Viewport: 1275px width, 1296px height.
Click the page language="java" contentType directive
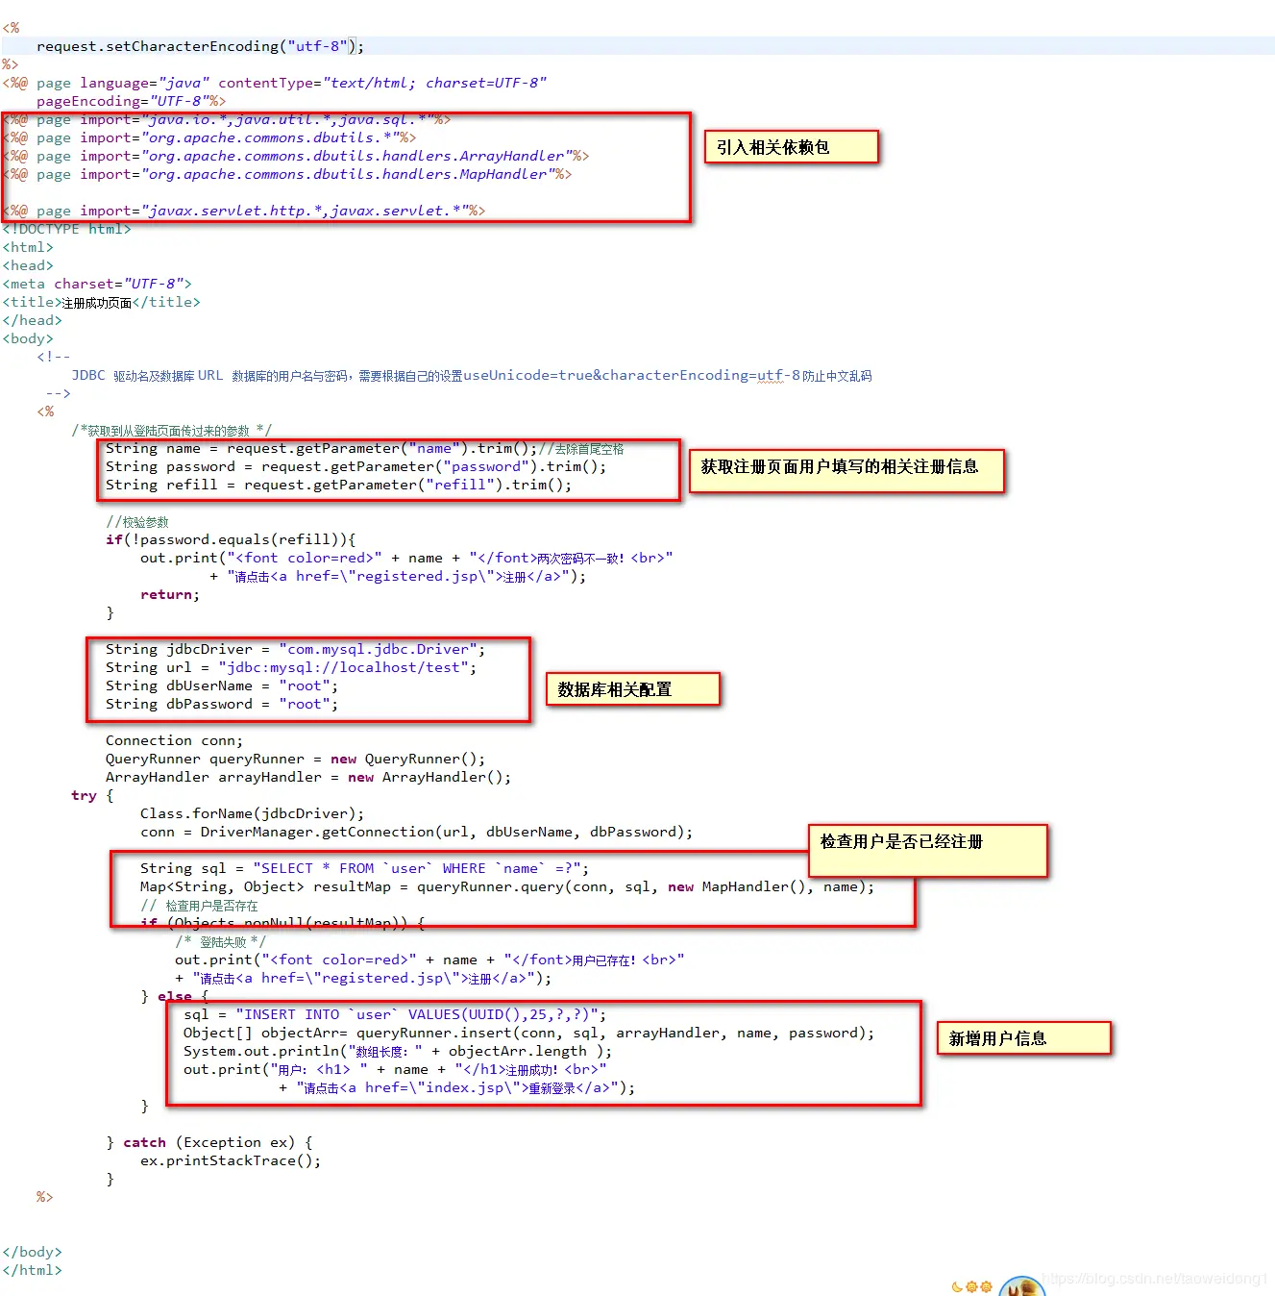tap(275, 83)
